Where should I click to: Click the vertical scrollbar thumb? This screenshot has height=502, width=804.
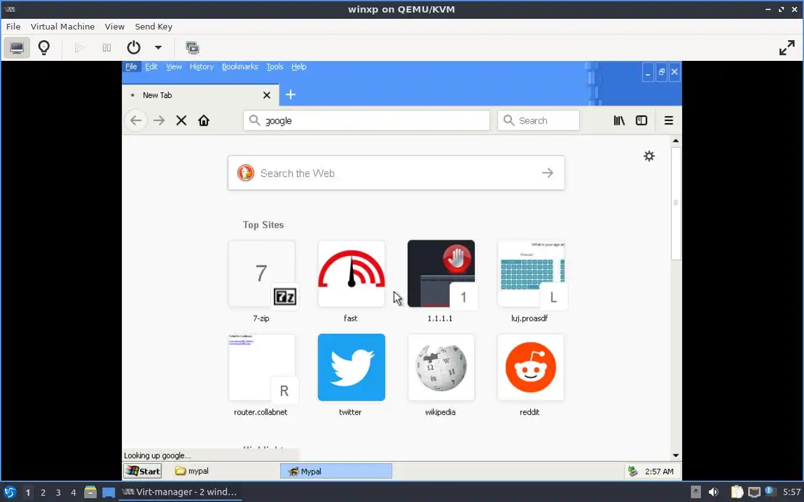click(x=676, y=203)
